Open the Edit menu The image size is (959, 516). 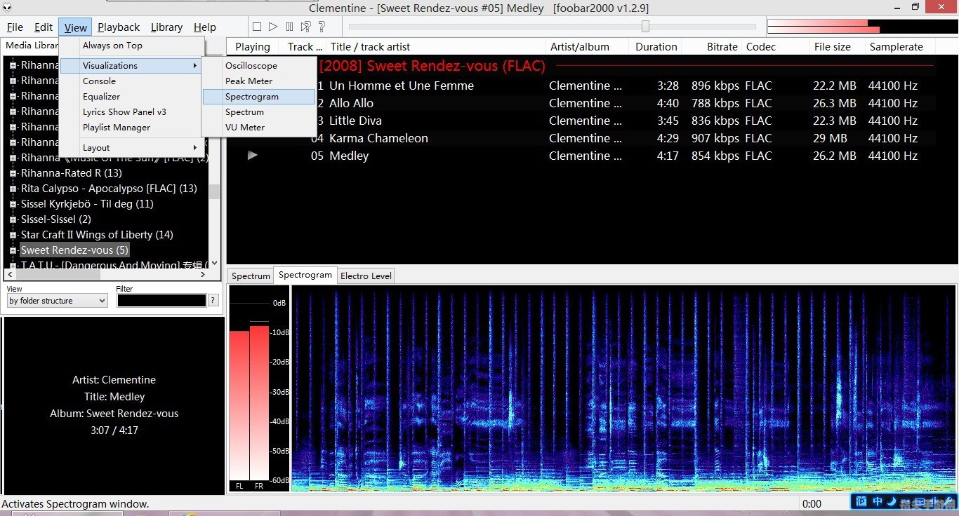point(44,27)
